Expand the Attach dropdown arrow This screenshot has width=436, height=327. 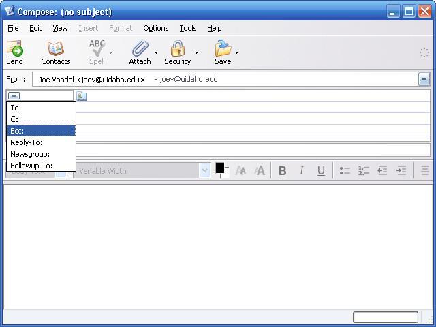[x=156, y=52]
